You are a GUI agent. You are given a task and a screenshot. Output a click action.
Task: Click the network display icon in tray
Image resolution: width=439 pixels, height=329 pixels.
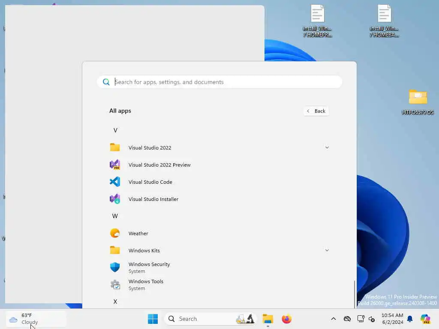coord(361,319)
